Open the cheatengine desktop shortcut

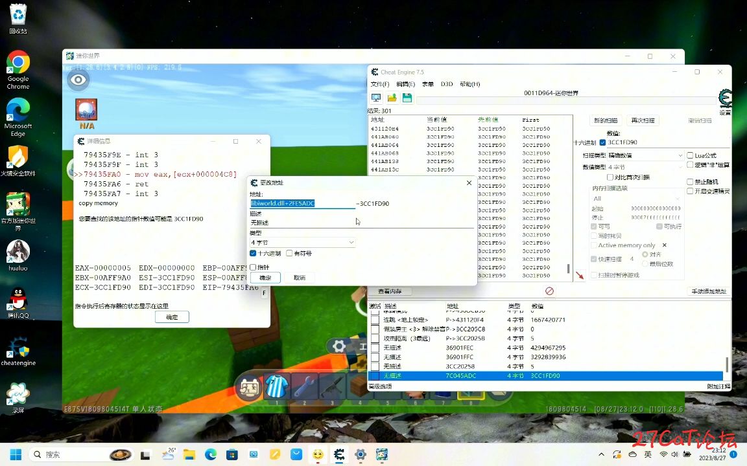[18, 351]
